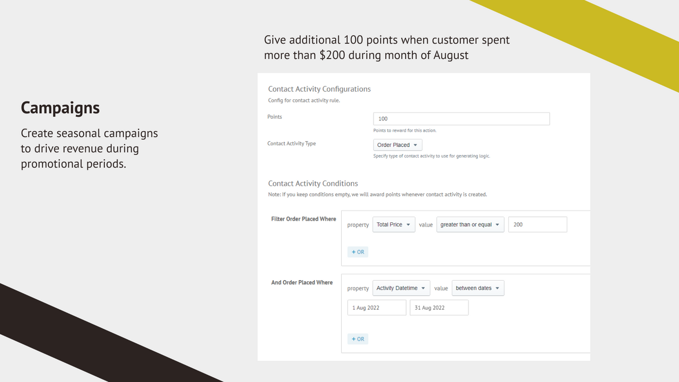The height and width of the screenshot is (382, 679).
Task: Open the greater than or equal comparison dropdown
Action: coord(470,224)
